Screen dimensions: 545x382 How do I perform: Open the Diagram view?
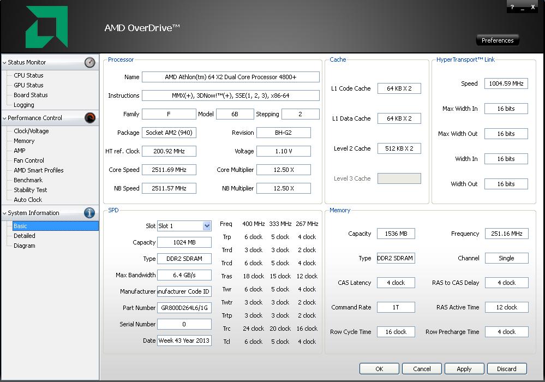[25, 246]
